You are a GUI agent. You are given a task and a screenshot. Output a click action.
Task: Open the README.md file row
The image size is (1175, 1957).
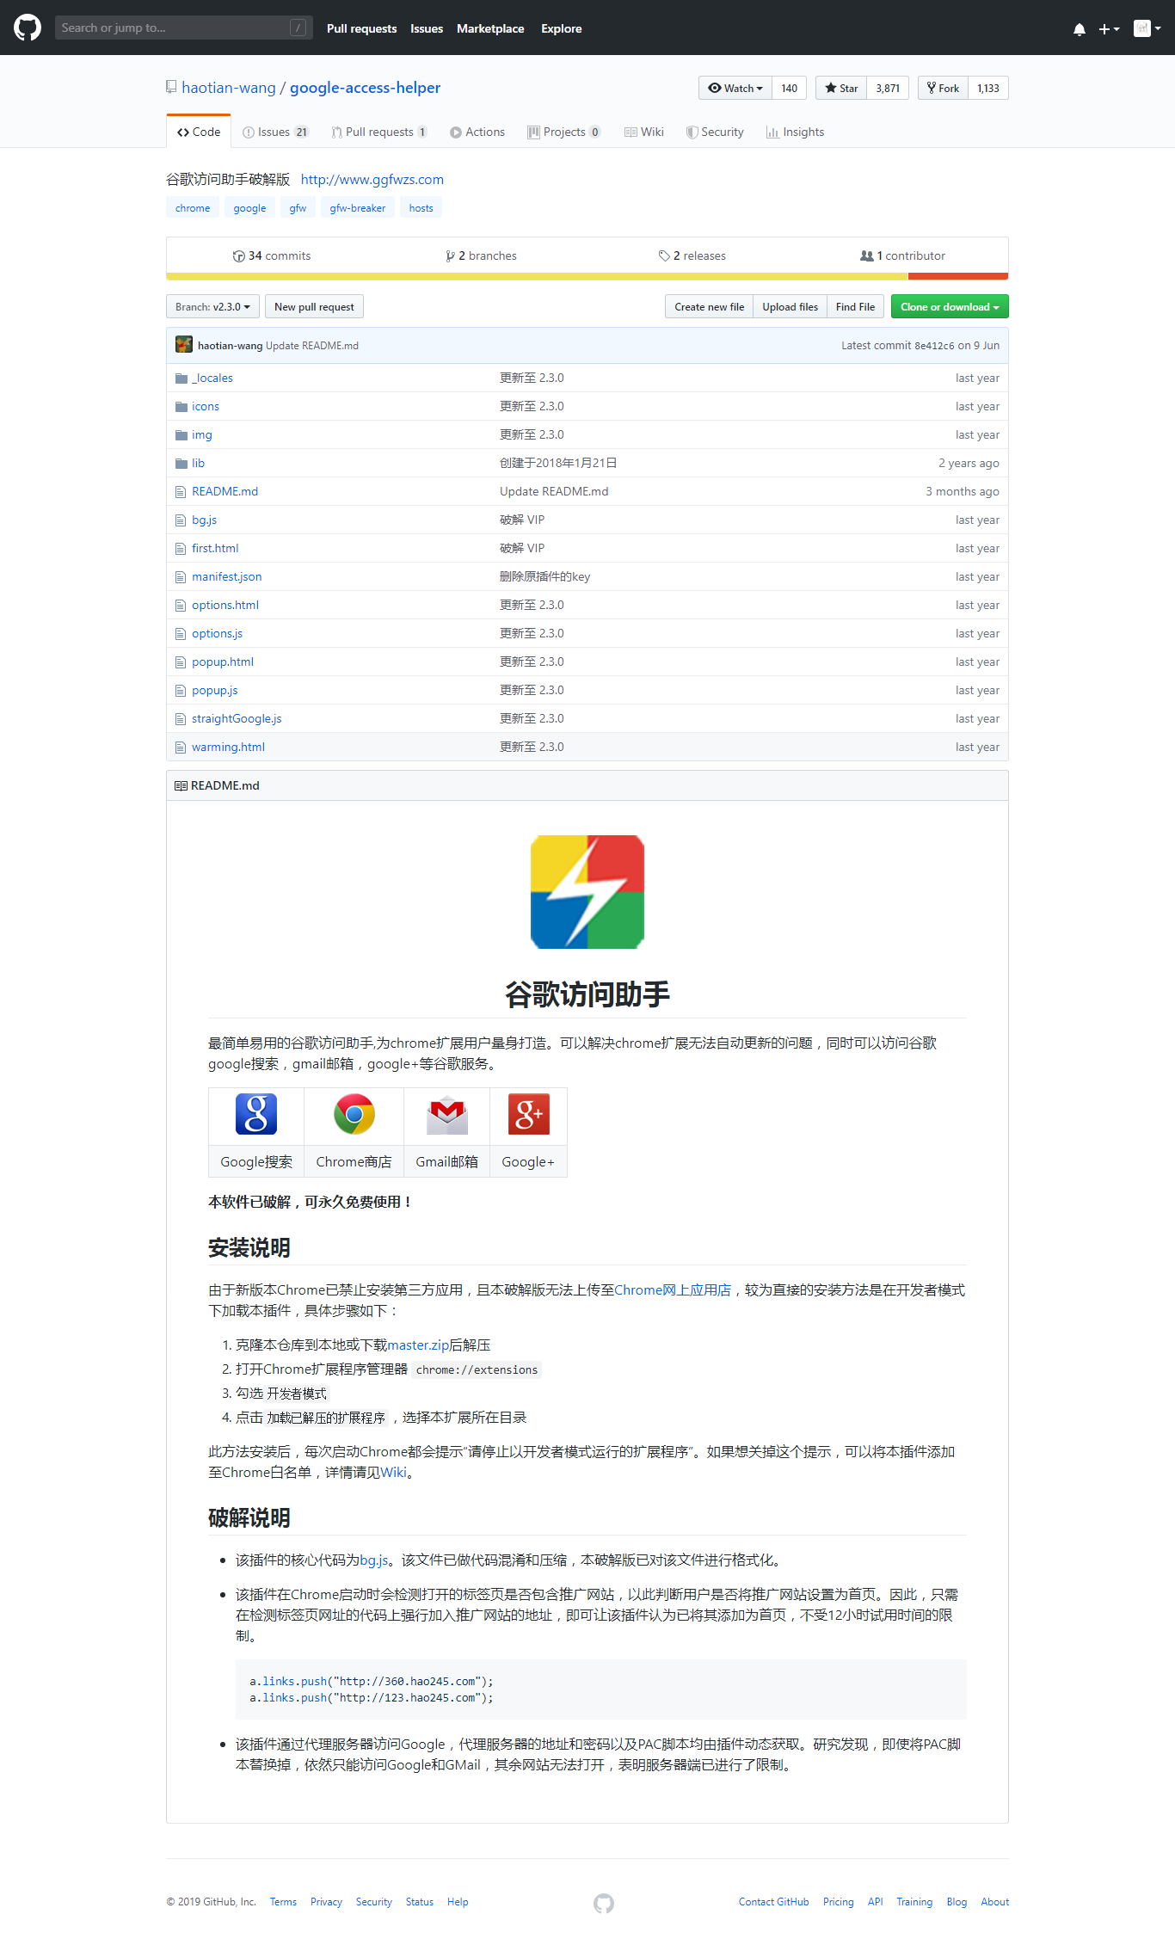pyautogui.click(x=587, y=491)
